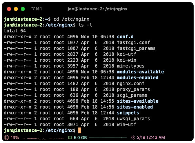
Task: Click file size 2837 of koi-utf
Action: pos(73,54)
